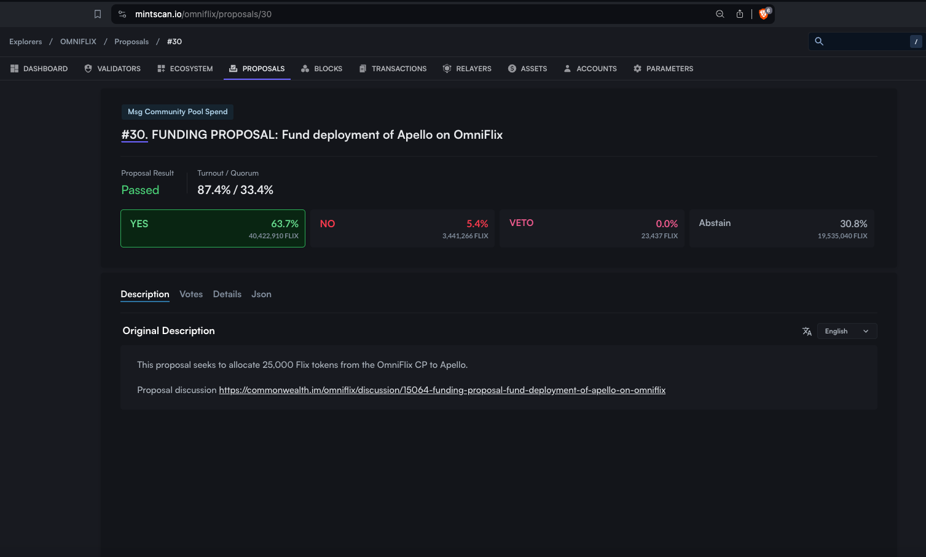Click the Blocks cubes icon
The image size is (926, 557).
pos(305,69)
